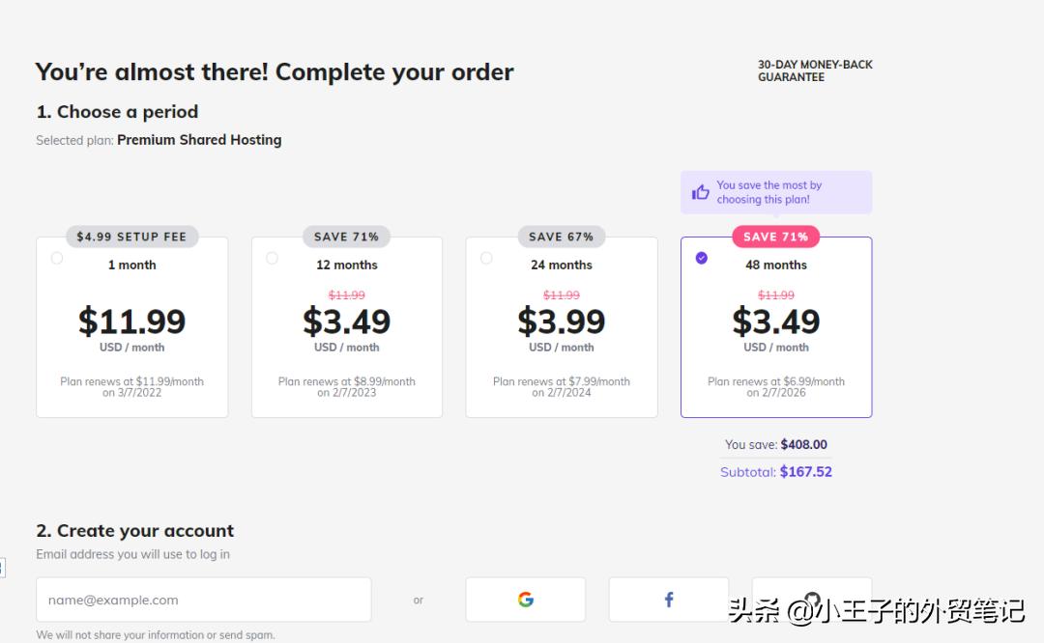The height and width of the screenshot is (643, 1044).
Task: Select the 12 months billing period
Action: click(x=272, y=258)
